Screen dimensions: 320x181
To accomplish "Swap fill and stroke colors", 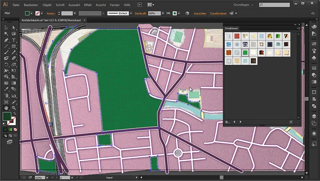I will click(14, 113).
